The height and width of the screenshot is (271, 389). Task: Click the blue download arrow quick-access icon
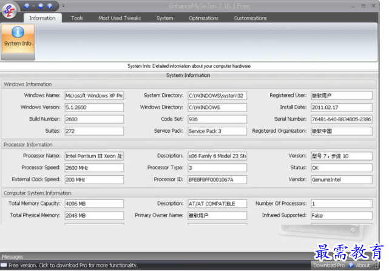(x=28, y=6)
